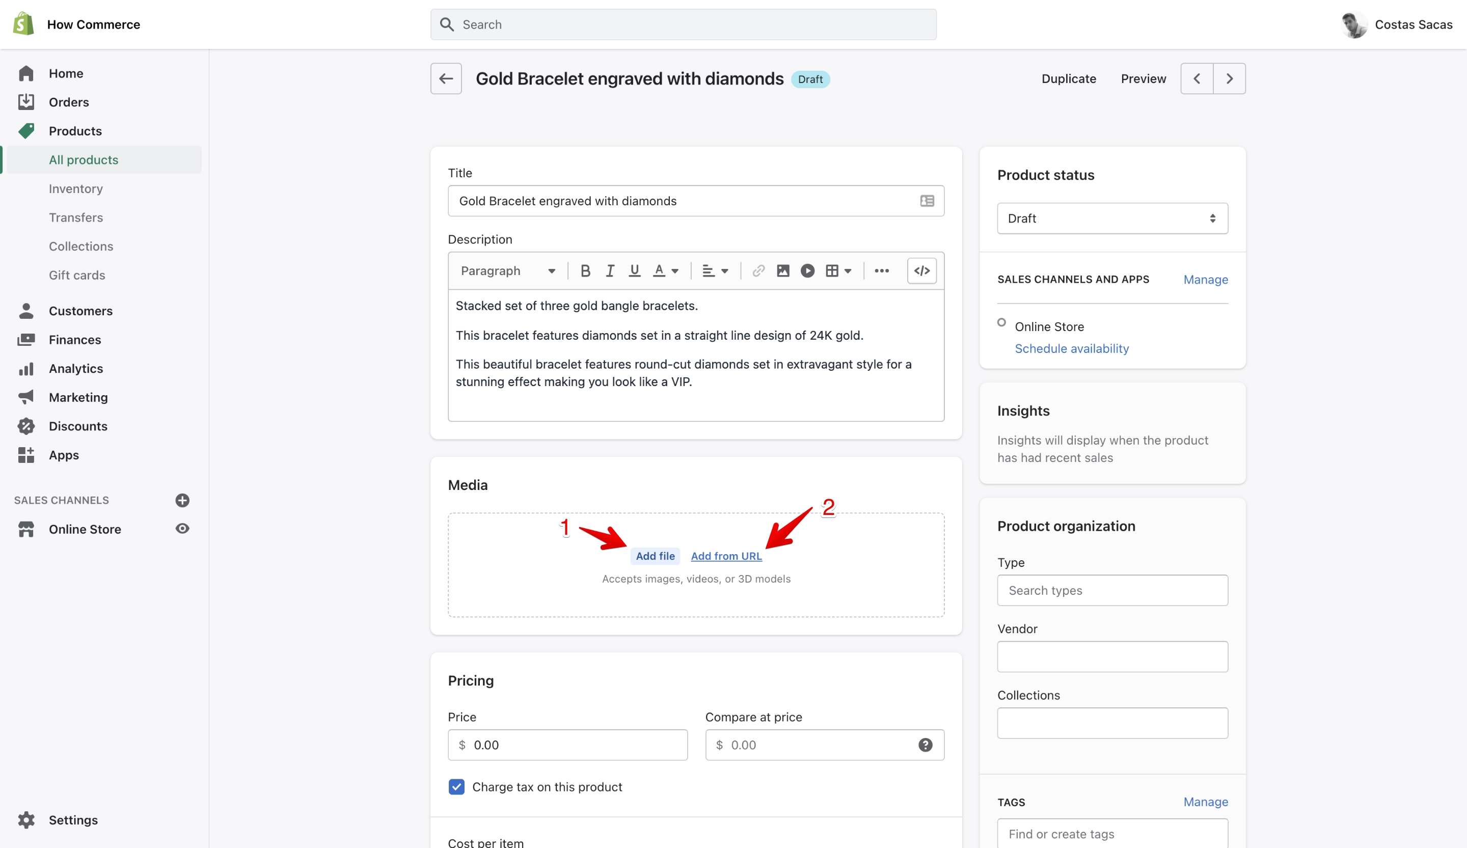The image size is (1467, 848).
Task: Click Preview product button
Action: coord(1144,78)
